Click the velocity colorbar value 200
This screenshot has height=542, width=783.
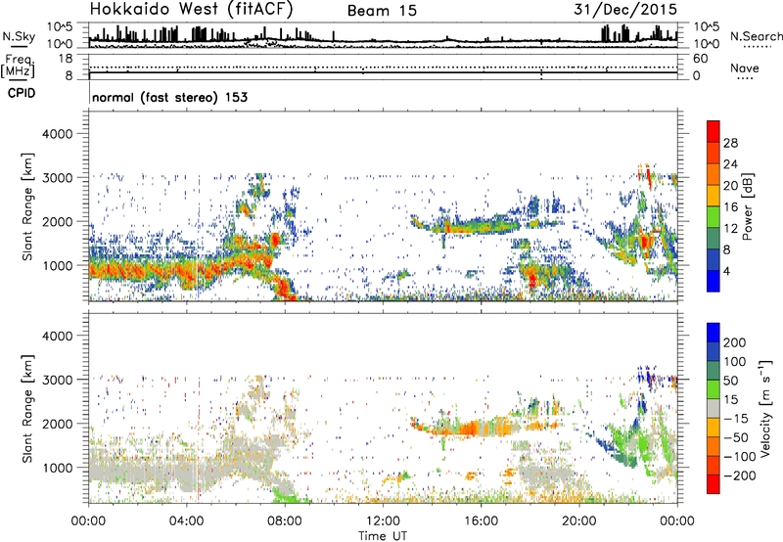point(735,342)
